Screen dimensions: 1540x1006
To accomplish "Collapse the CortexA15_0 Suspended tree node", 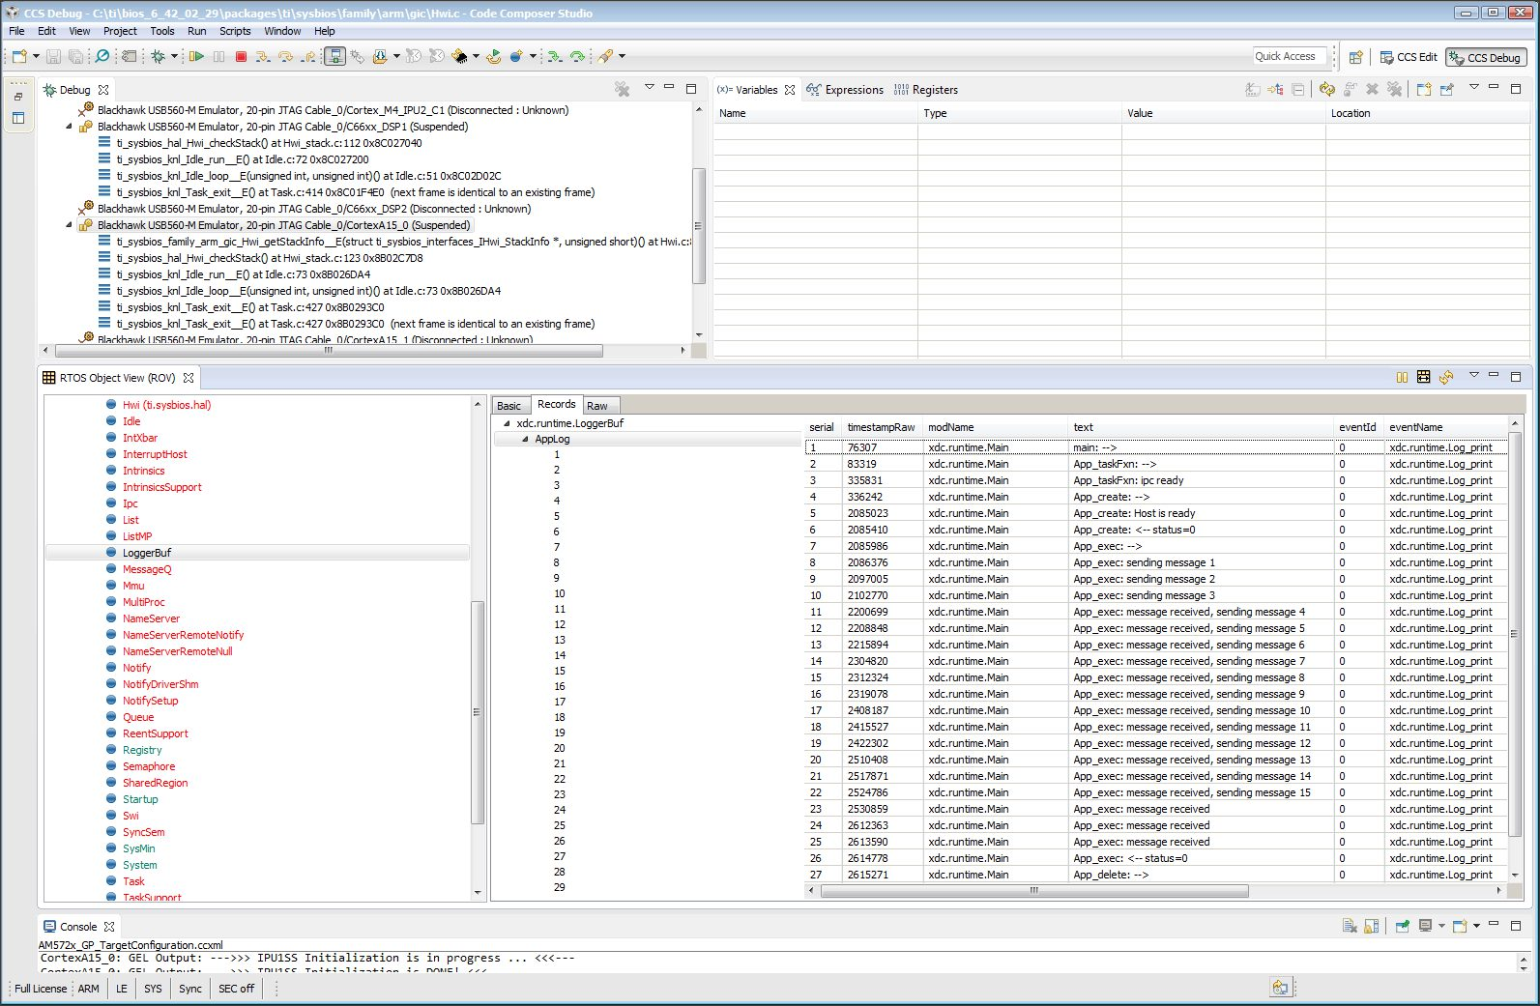I will [x=69, y=225].
